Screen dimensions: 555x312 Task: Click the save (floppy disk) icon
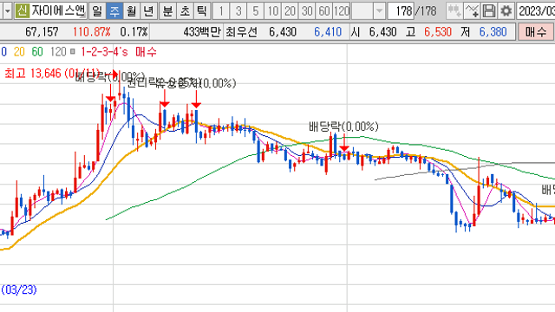pos(489,11)
